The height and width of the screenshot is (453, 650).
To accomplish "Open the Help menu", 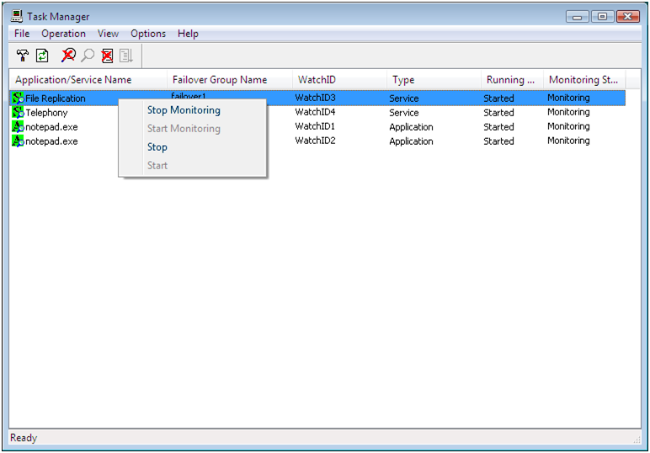I will pyautogui.click(x=188, y=34).
